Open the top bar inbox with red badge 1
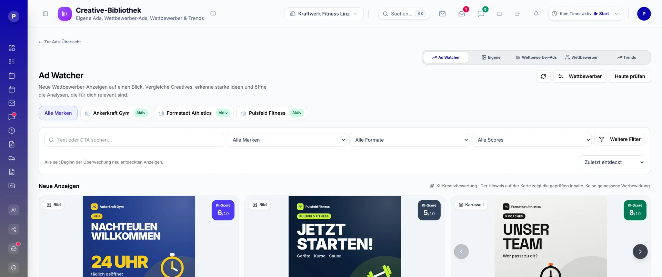This screenshot has width=662, height=277. (x=462, y=14)
